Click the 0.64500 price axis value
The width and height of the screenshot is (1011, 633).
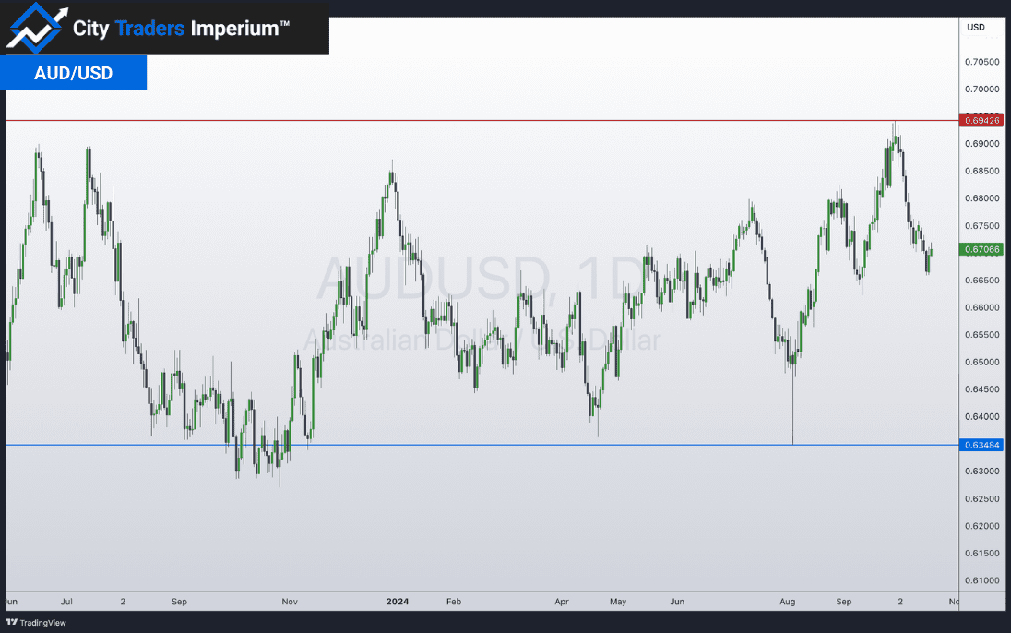click(x=982, y=389)
